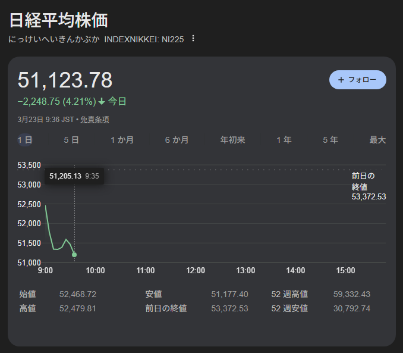Click the 日経平均株価 title heading
This screenshot has height=353, width=403.
tap(59, 20)
